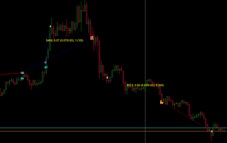Select the "$468, 0.07 (0.07/0.00), 1 (1/0)" label
This screenshot has width=227, height=143.
click(x=65, y=40)
